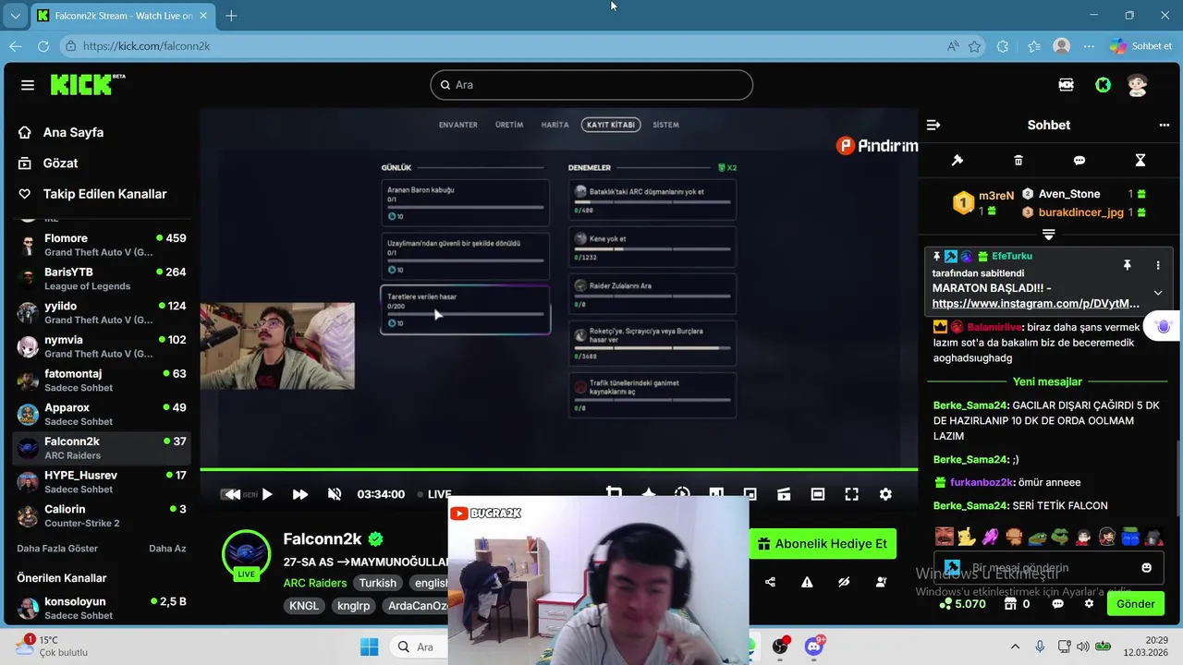
Task: Open the Kick hamburger sidebar menu
Action: tap(28, 85)
